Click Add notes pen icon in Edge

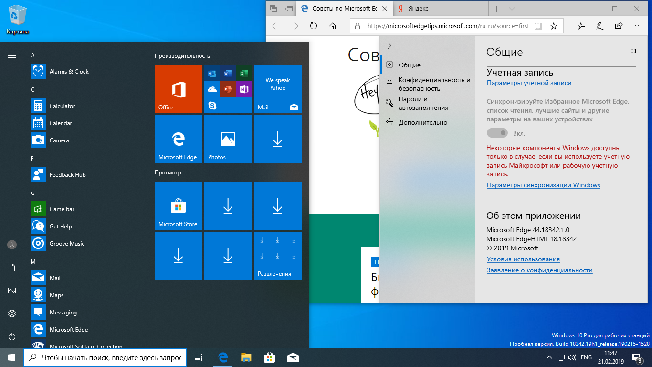click(600, 26)
